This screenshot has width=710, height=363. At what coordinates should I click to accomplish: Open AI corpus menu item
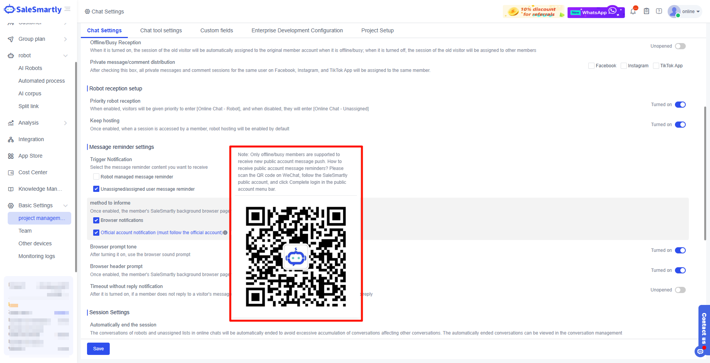(x=30, y=93)
